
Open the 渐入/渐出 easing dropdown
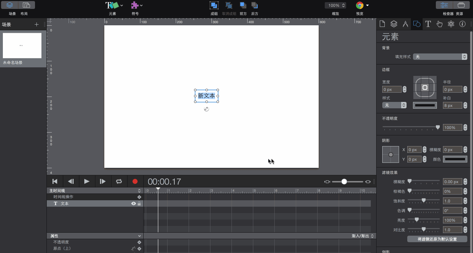pos(363,236)
